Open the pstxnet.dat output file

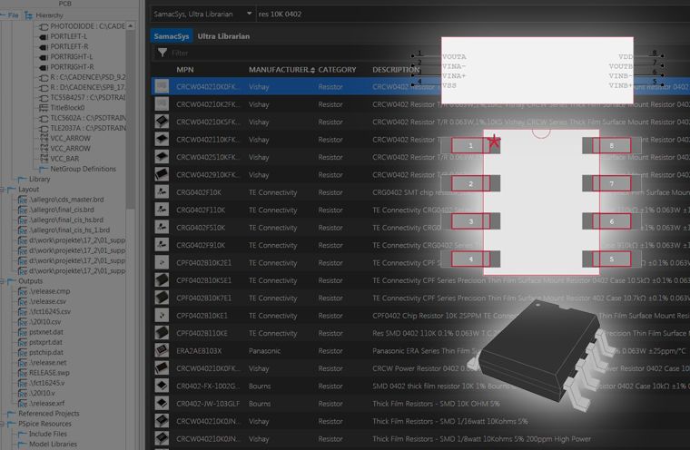45,332
